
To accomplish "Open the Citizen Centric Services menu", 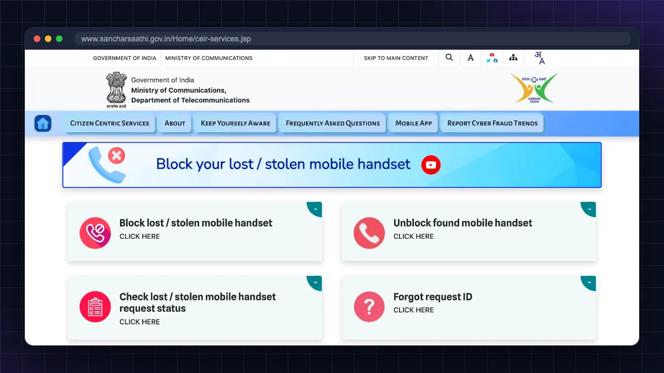I will [x=110, y=123].
